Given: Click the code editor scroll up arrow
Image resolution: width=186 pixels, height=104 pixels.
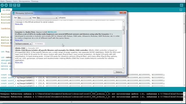Looking at the screenshot, I should coord(185,14).
